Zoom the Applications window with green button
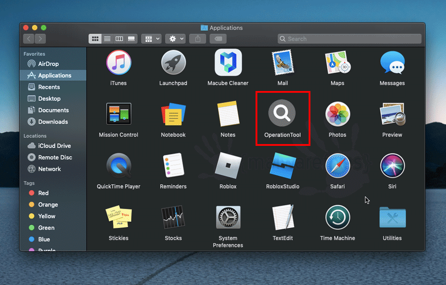 tap(44, 28)
